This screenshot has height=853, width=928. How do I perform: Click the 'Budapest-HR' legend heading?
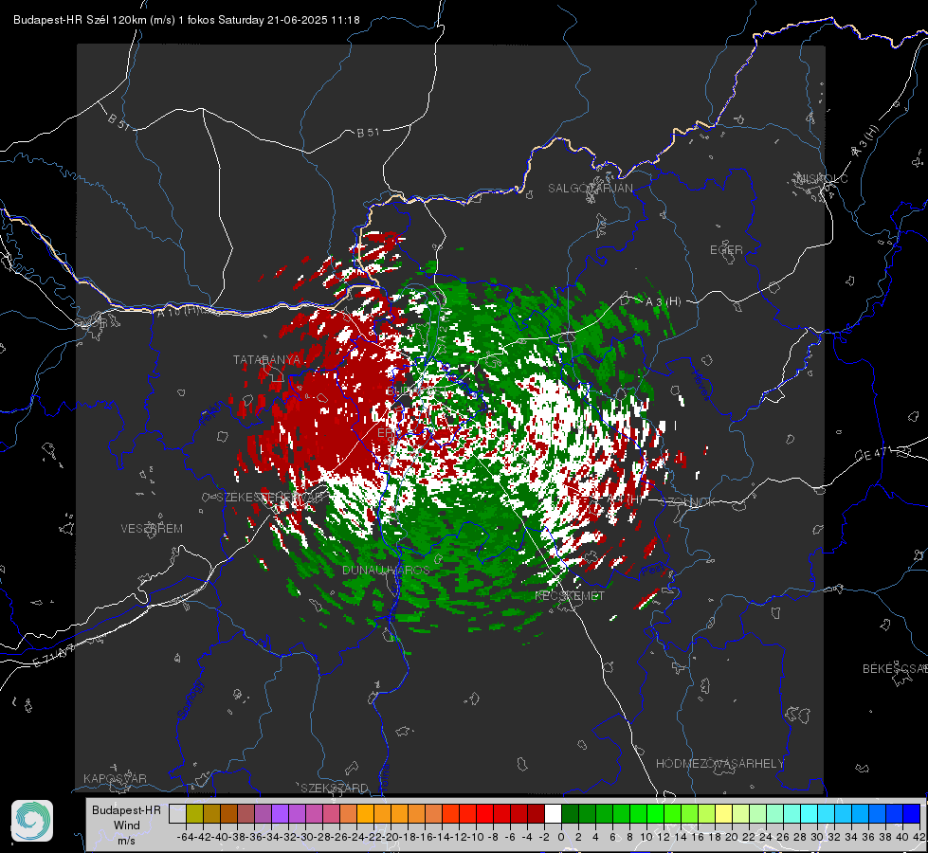[127, 809]
